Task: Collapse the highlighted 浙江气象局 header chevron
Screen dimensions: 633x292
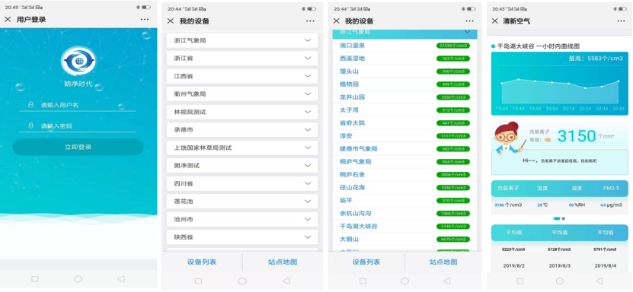Action: click(468, 32)
